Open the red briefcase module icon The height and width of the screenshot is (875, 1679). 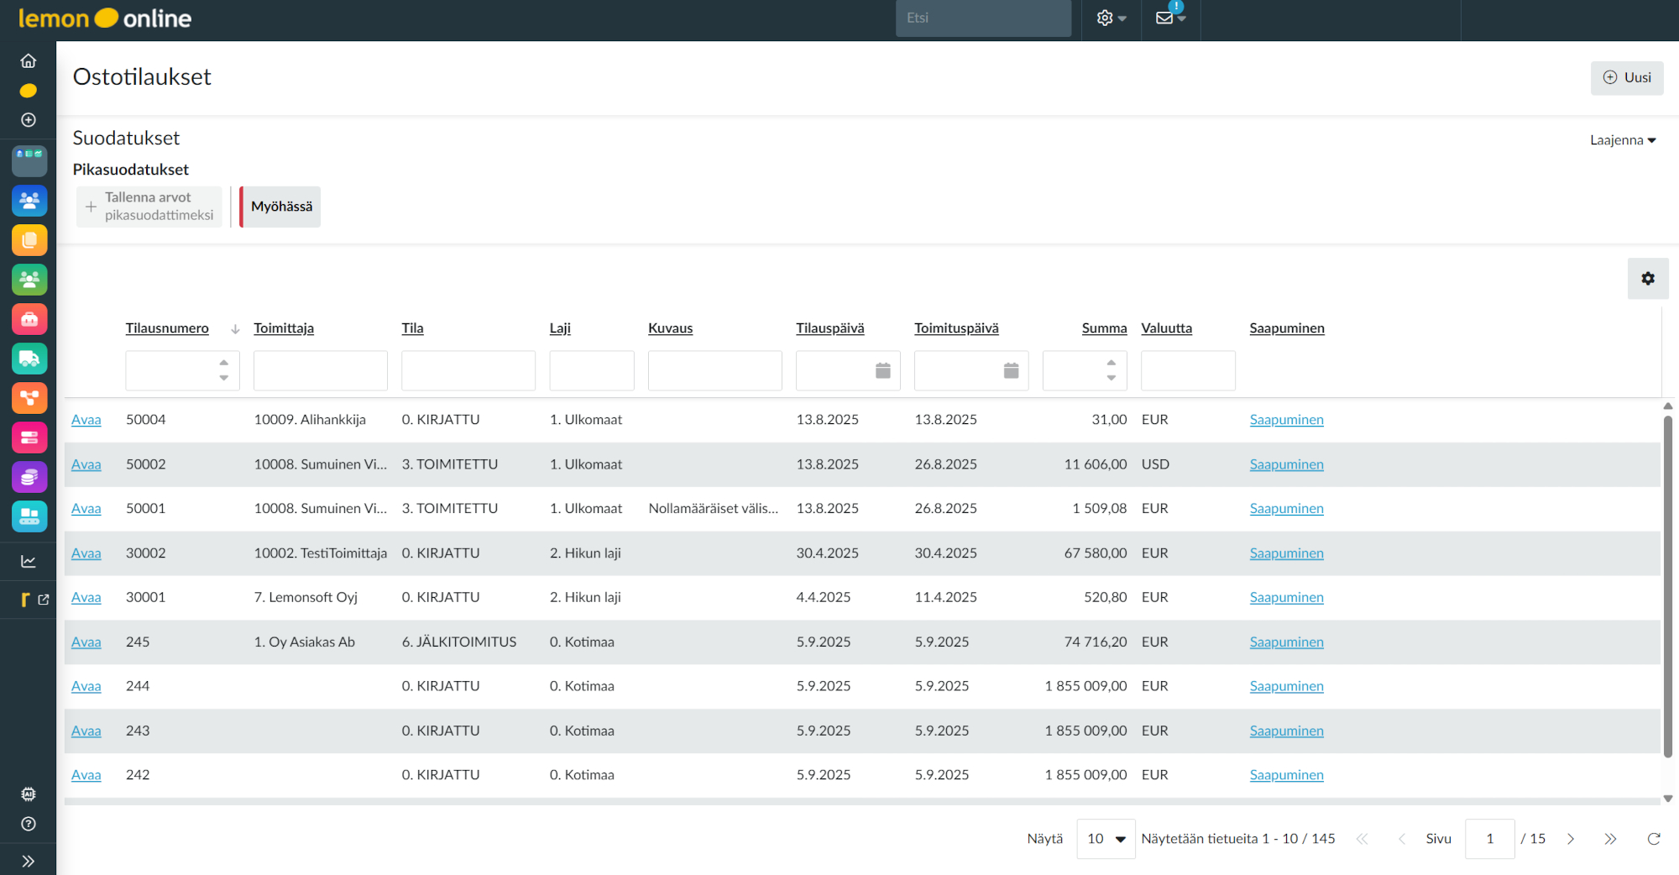click(29, 319)
